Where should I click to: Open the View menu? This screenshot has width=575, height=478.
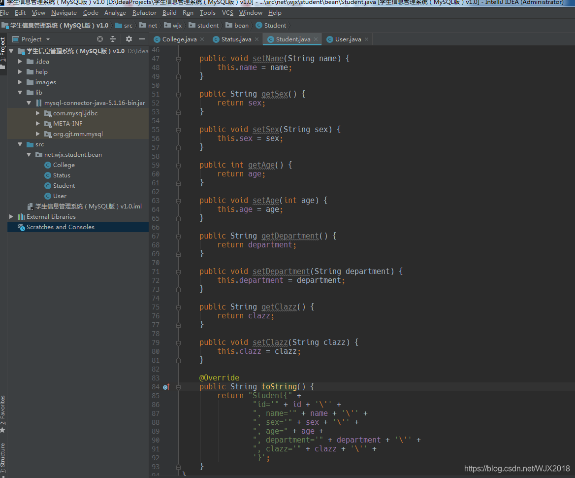tap(38, 13)
